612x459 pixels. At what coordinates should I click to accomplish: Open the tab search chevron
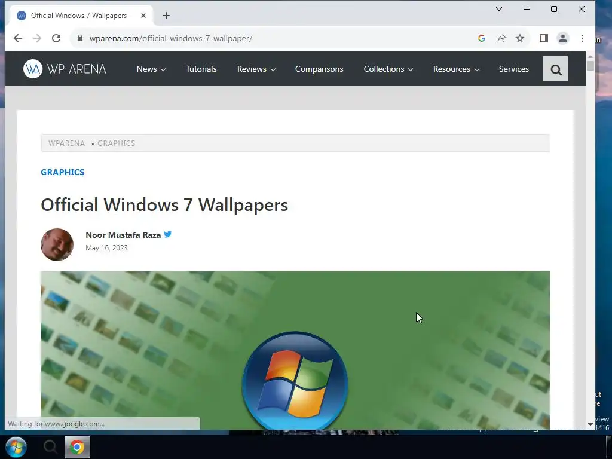(x=499, y=9)
